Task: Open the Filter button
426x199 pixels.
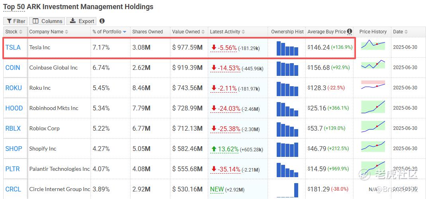Action: click(16, 21)
